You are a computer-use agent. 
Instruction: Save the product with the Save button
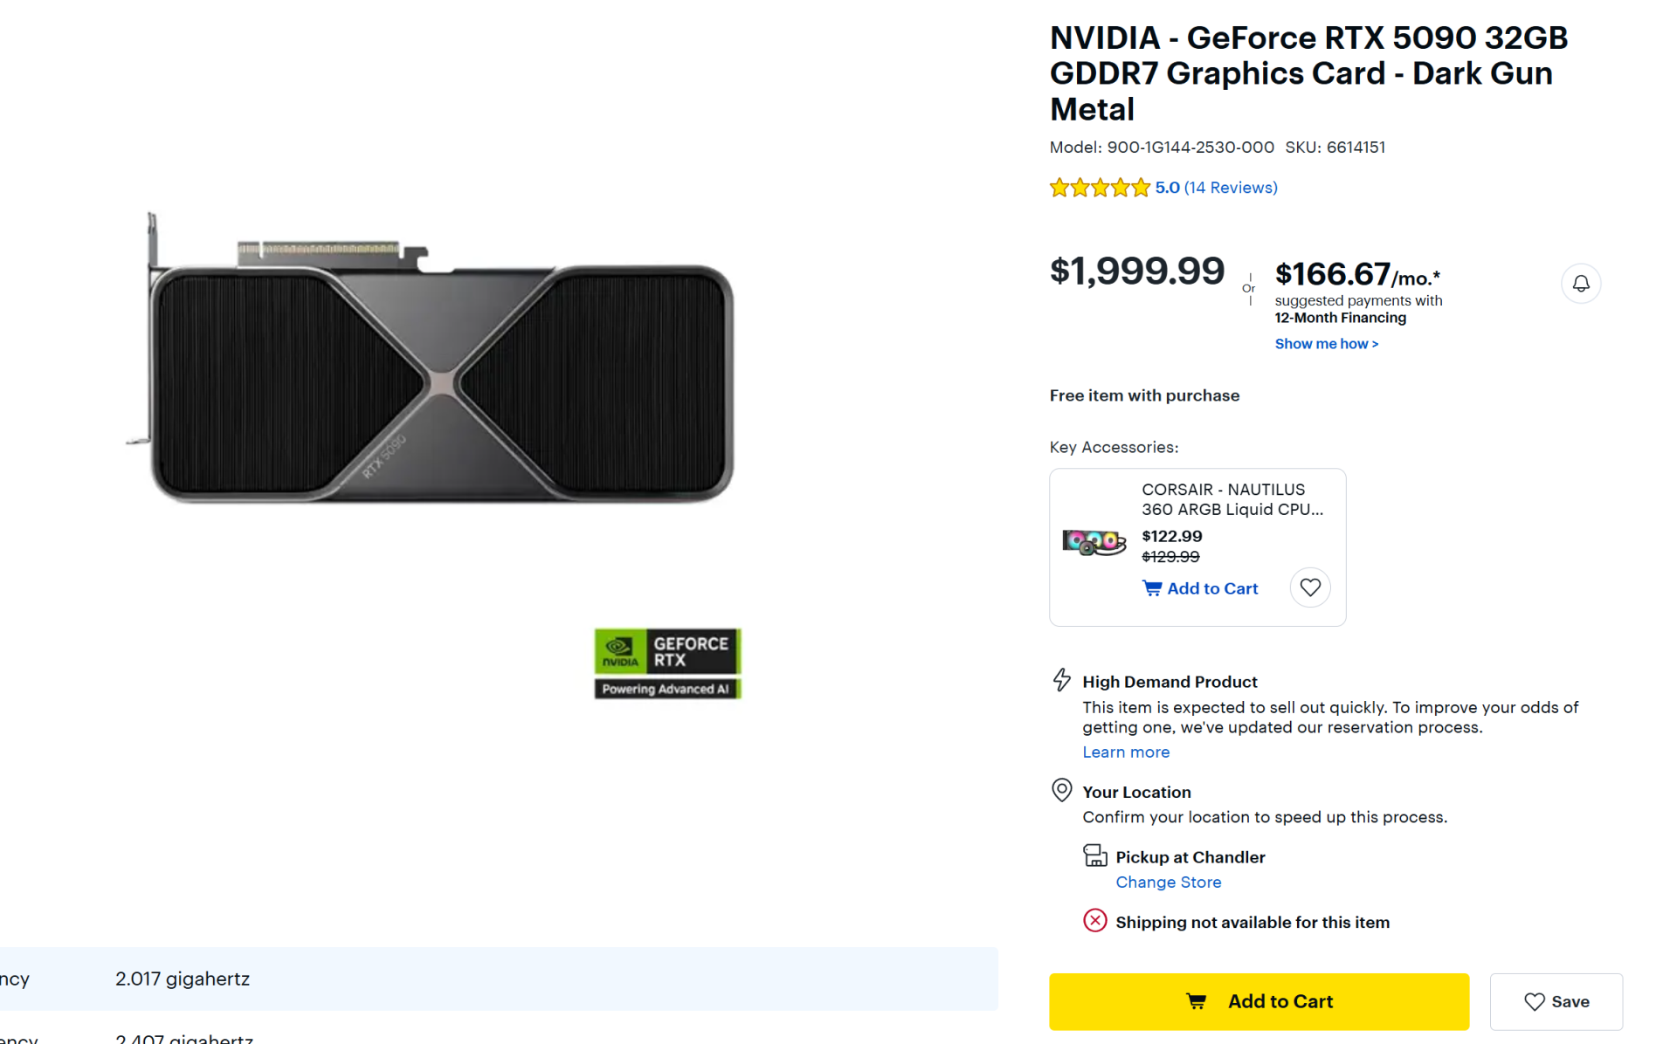click(1556, 1001)
